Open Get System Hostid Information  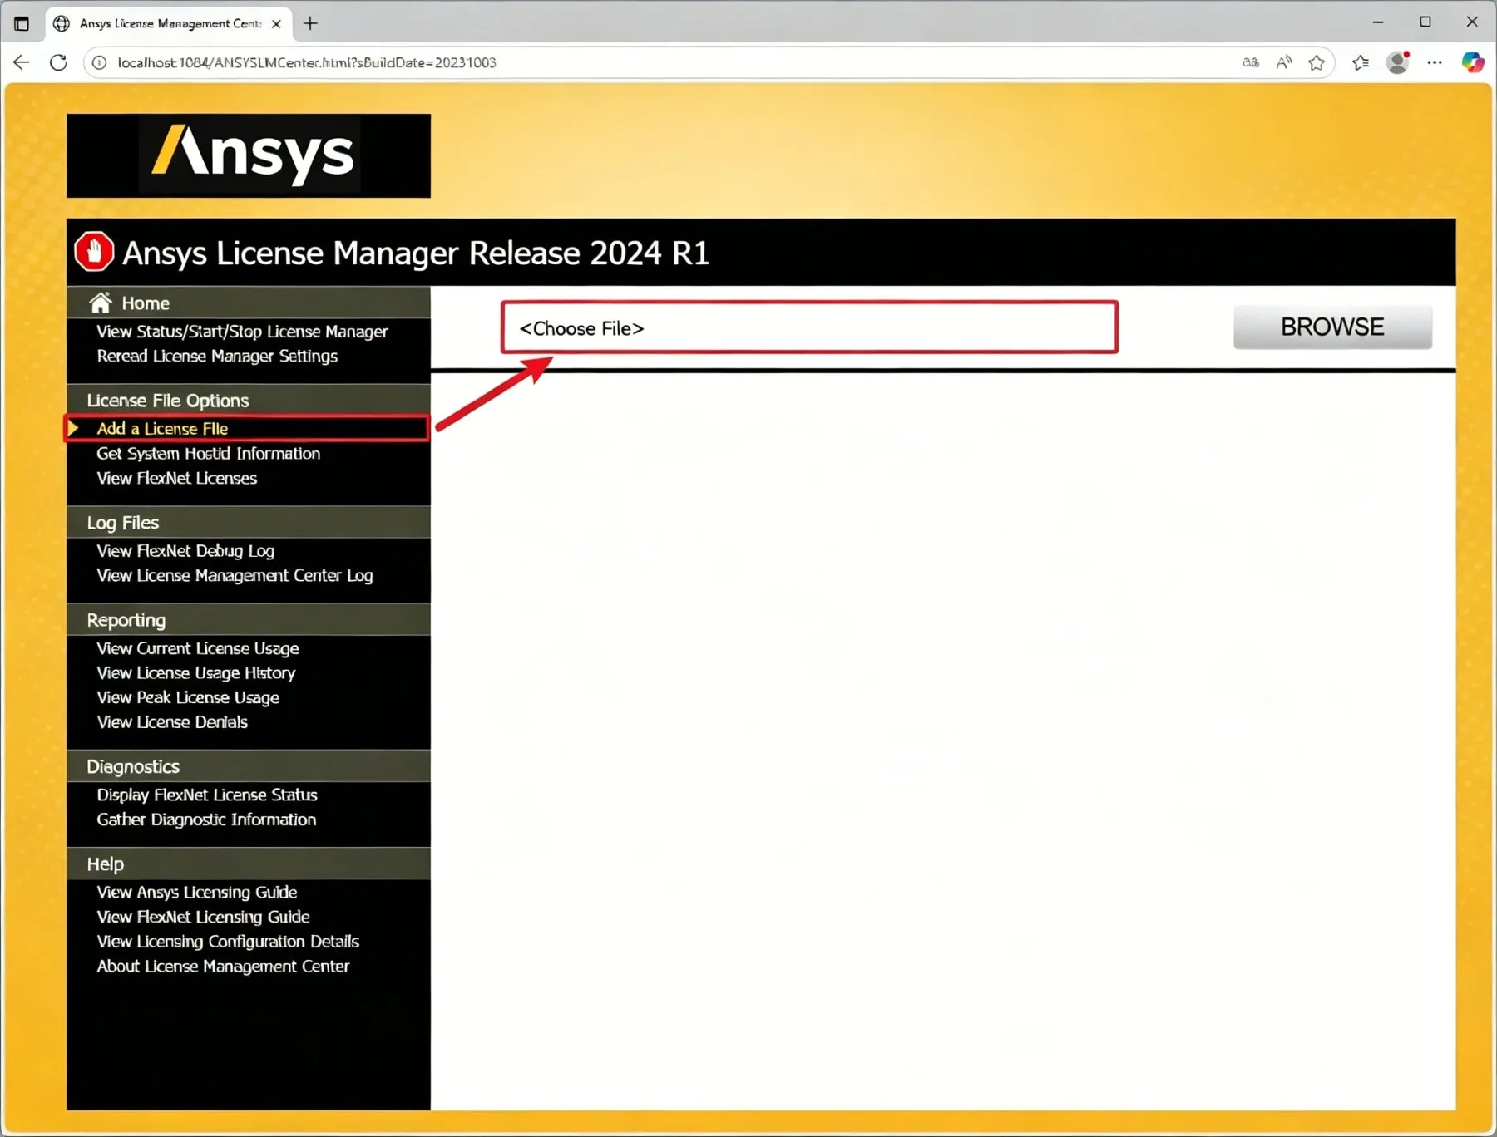(208, 453)
